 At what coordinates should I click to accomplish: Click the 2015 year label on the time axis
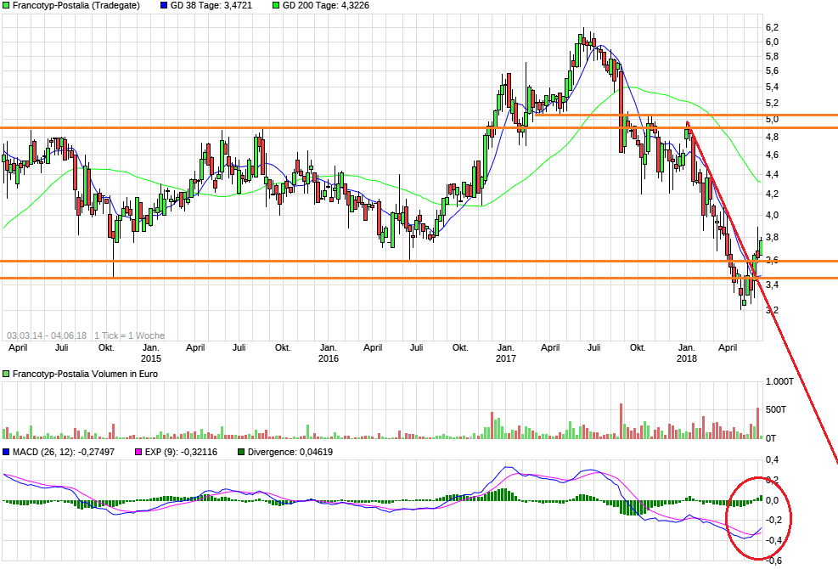[151, 358]
